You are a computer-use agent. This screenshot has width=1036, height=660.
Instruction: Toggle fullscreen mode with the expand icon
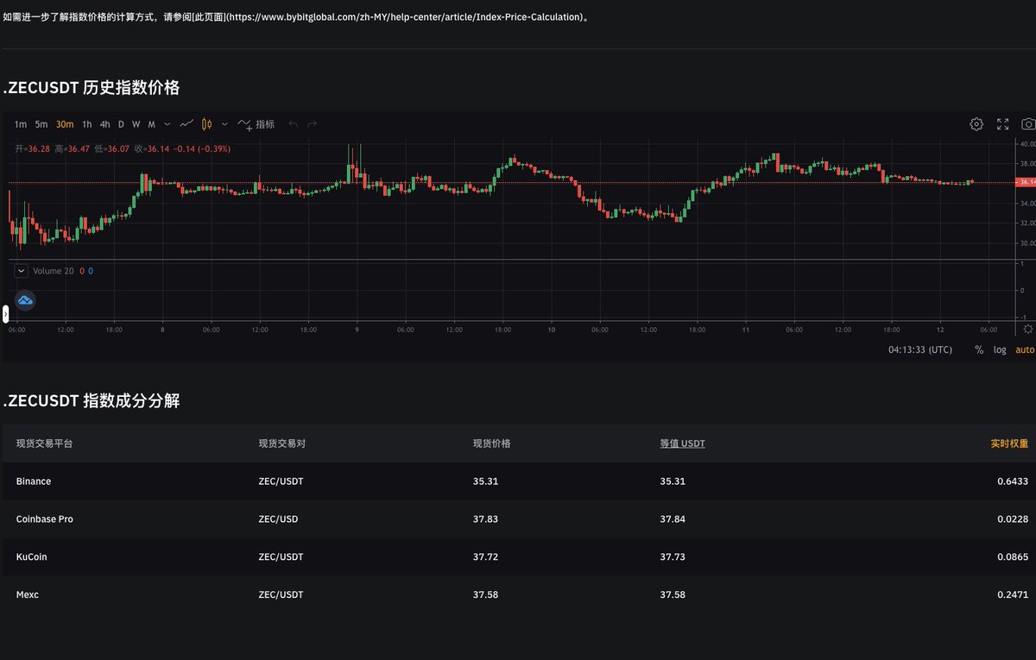click(x=1002, y=124)
